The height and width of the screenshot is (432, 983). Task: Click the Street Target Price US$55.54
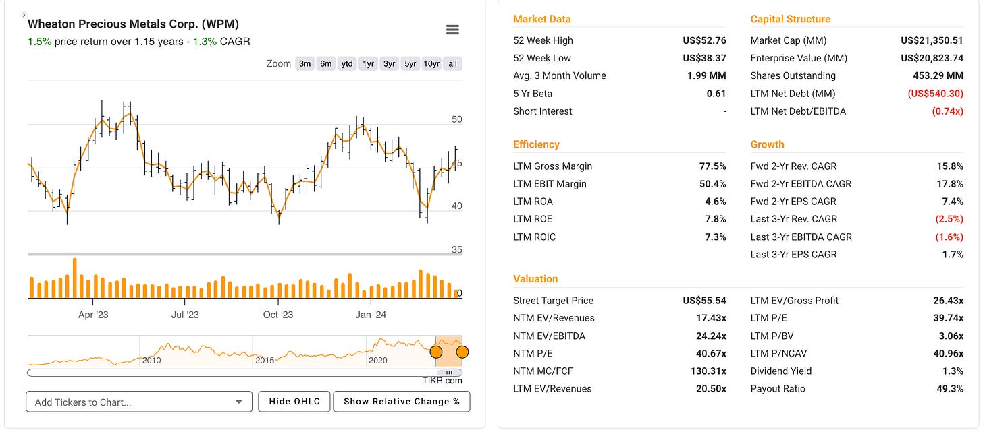[704, 301]
